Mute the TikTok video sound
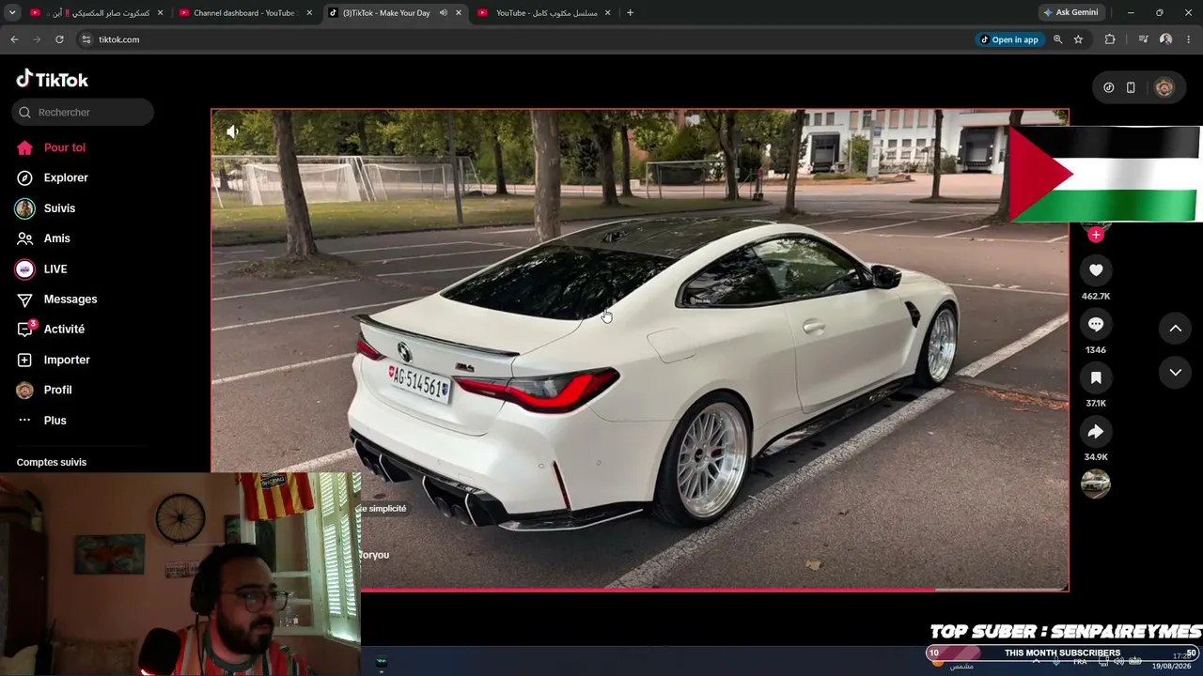The height and width of the screenshot is (676, 1203). click(232, 131)
